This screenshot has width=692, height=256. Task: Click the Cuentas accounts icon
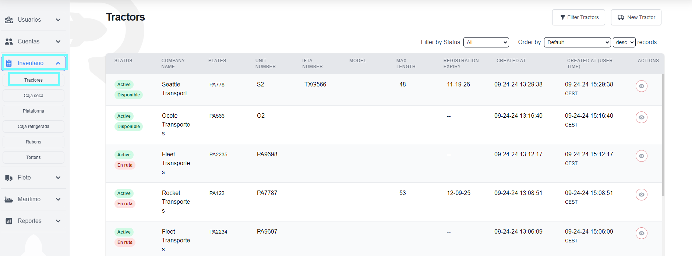coord(9,42)
